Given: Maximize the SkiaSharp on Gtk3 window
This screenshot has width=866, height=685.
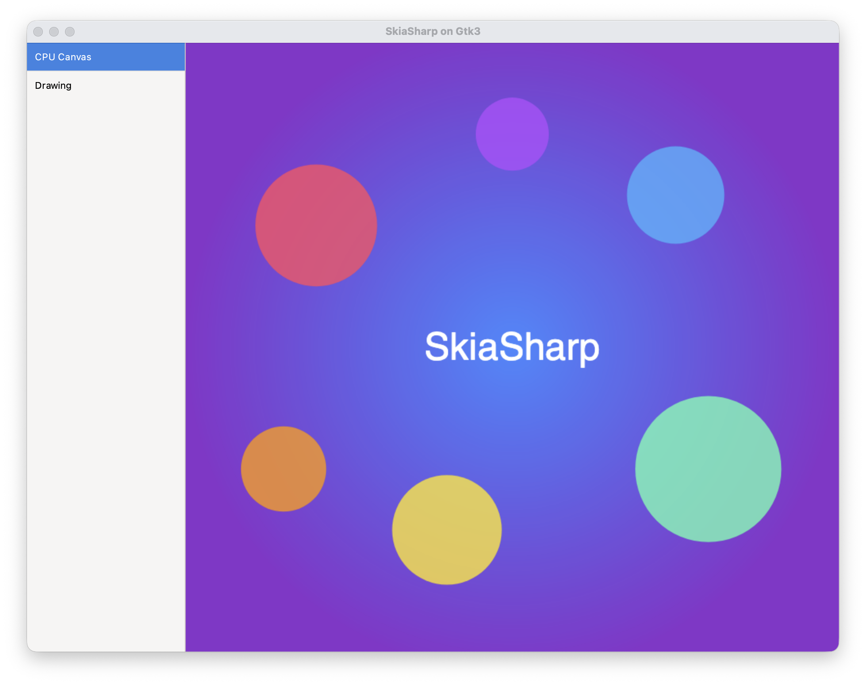Looking at the screenshot, I should click(x=70, y=32).
